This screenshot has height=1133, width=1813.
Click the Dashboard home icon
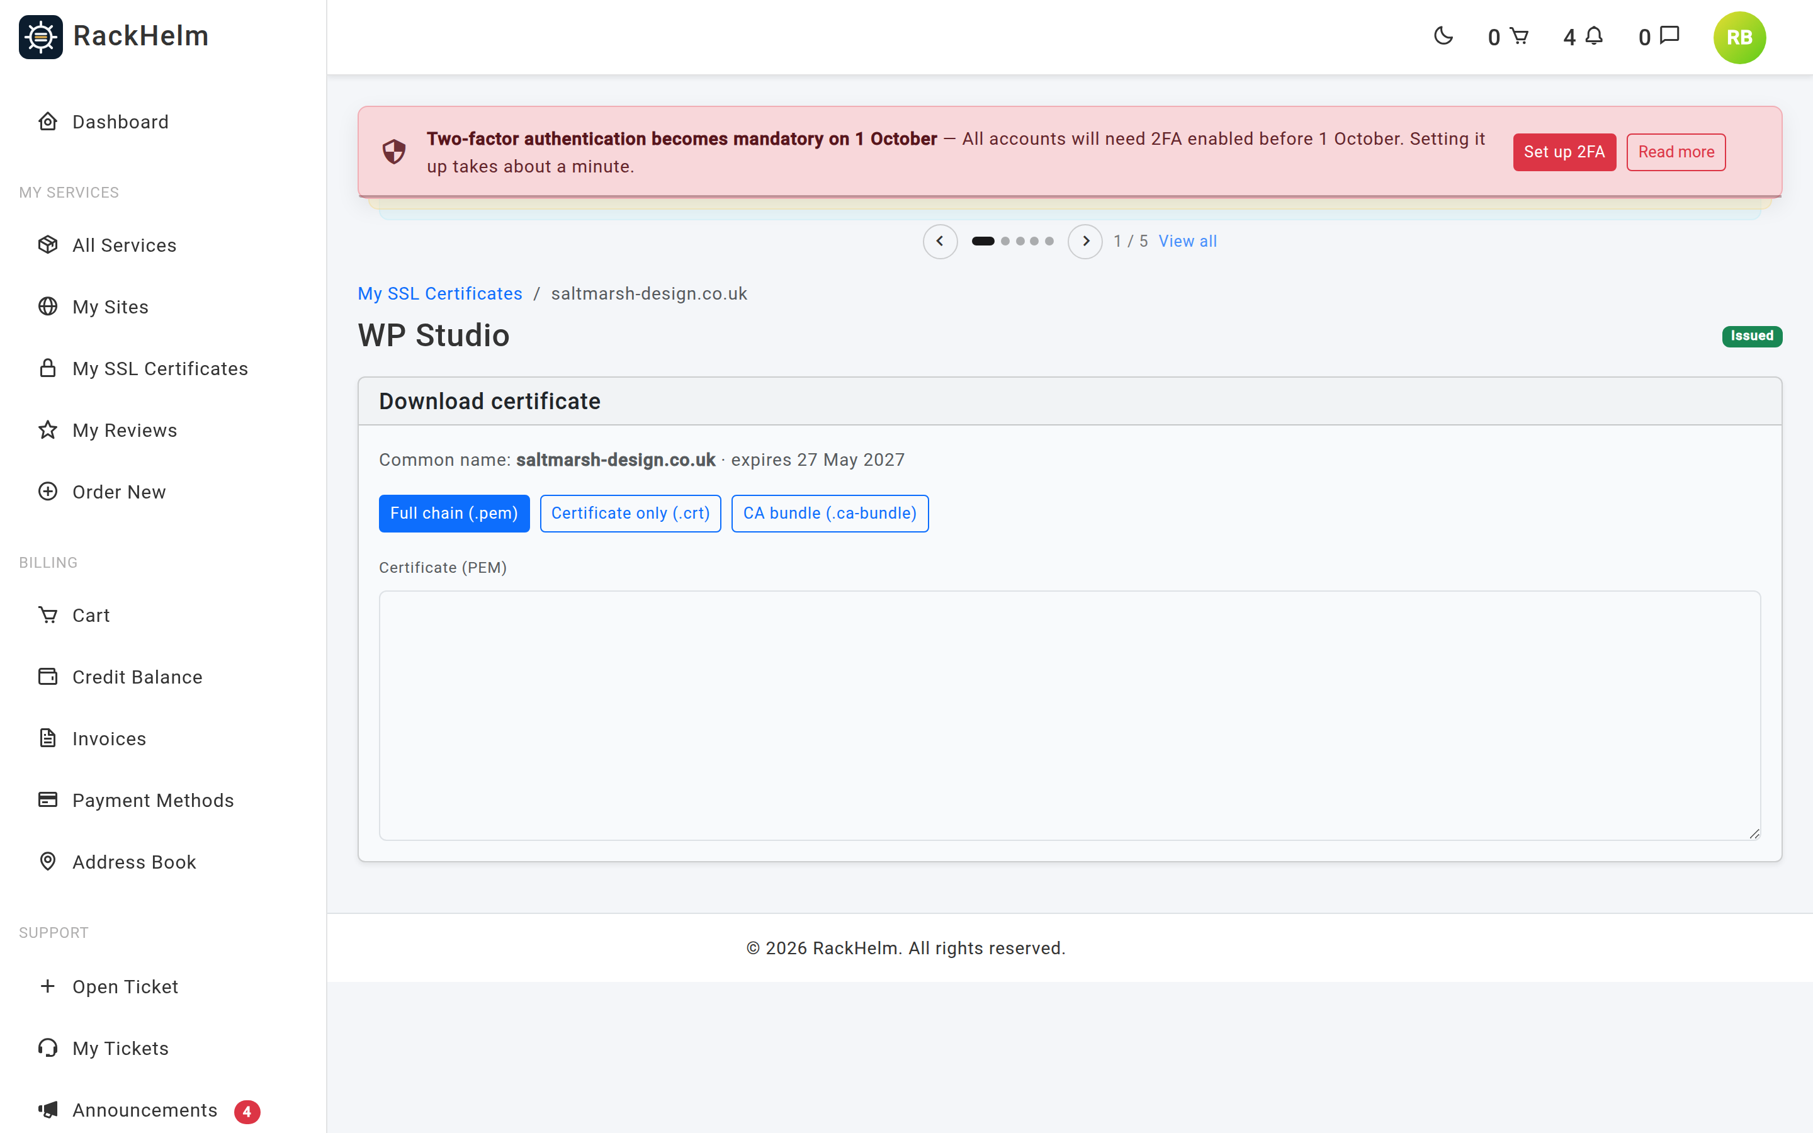pyautogui.click(x=48, y=121)
